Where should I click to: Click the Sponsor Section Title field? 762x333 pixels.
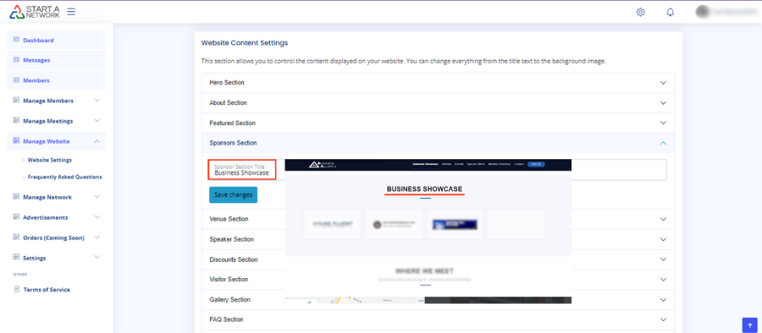[242, 170]
